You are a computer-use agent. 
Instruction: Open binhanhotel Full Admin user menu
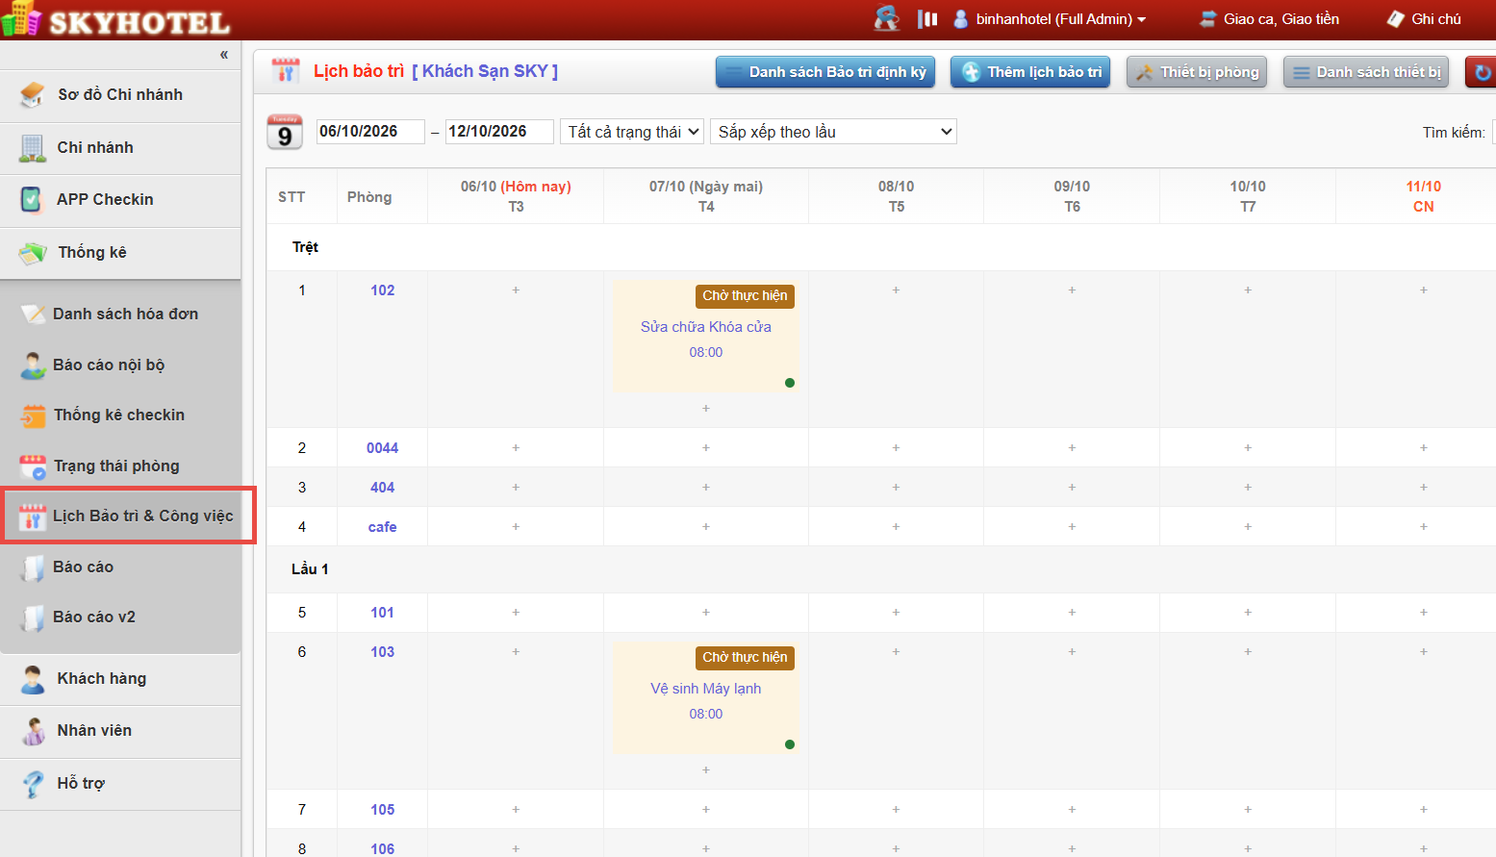coord(1050,18)
